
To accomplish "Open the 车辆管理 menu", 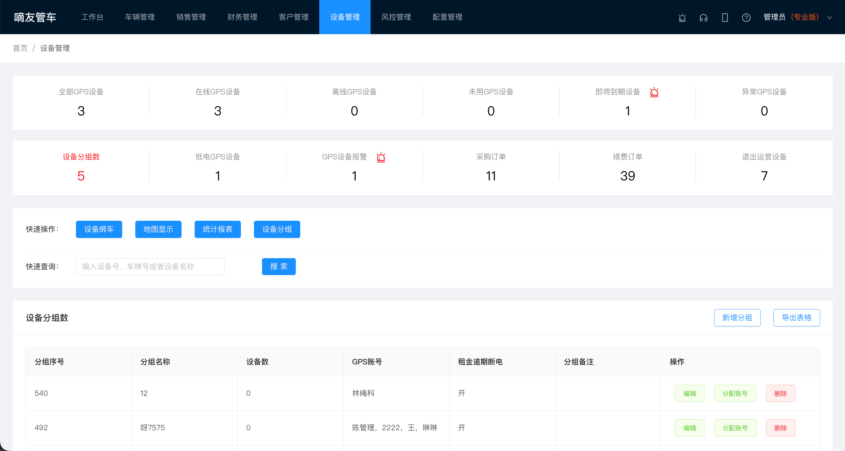I will coord(140,17).
